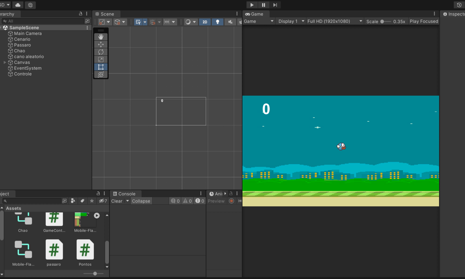Toggle the 2D view mode in Scene
The width and height of the screenshot is (465, 279).
click(x=205, y=22)
